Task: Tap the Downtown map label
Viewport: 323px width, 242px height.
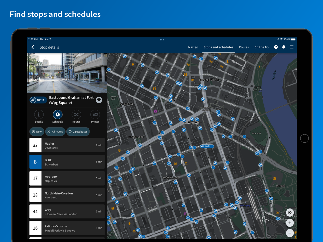Action: pos(191,123)
